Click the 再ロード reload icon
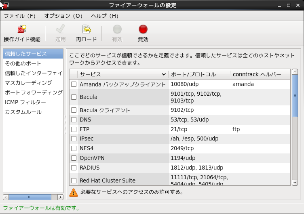The width and height of the screenshot is (304, 214). [x=87, y=29]
